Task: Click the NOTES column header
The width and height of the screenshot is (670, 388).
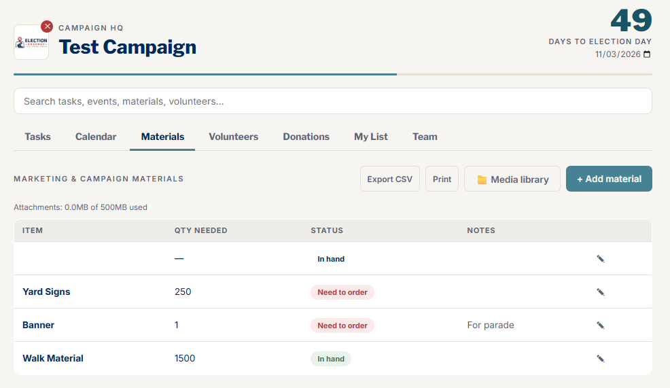Action: tap(481, 230)
